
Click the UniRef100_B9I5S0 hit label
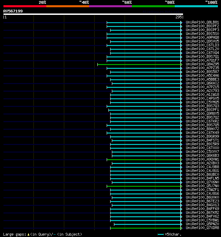point(202,34)
